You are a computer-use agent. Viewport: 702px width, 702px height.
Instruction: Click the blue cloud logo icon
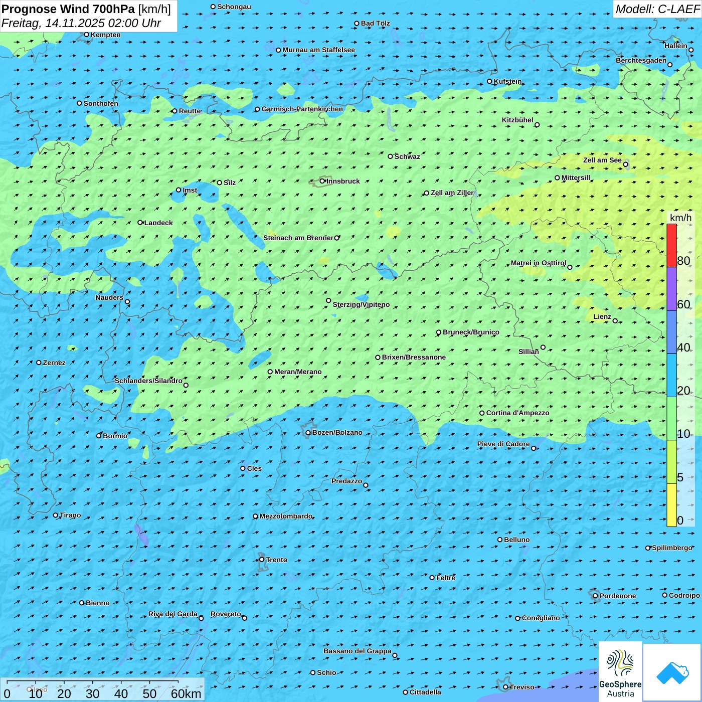point(672,672)
